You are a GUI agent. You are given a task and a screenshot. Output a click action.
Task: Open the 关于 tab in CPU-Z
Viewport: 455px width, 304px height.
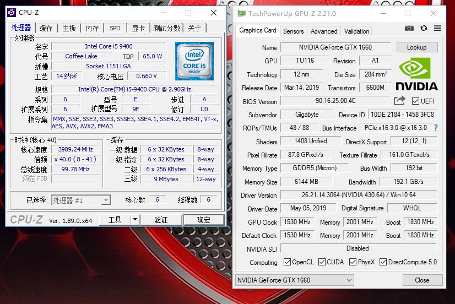[194, 28]
